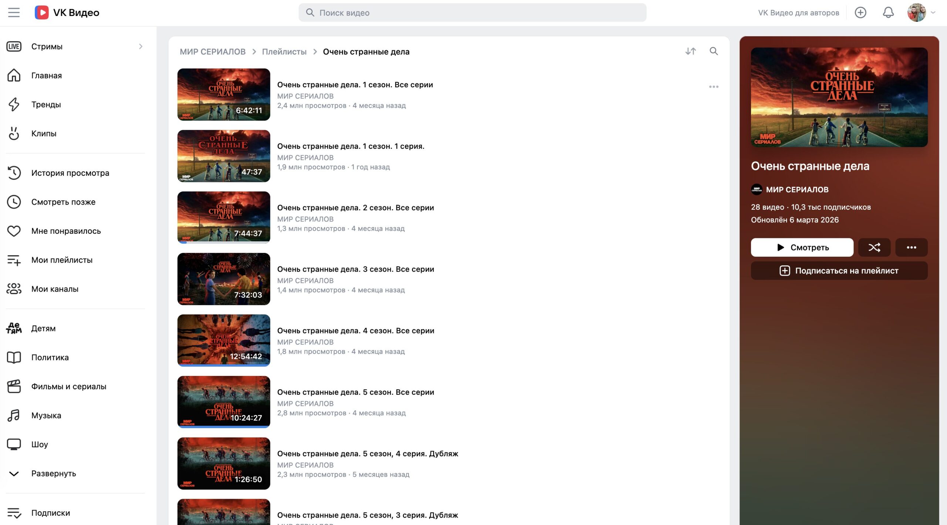Viewport: 947px width, 525px height.
Task: Click the Поиск видео search field
Action: (472, 13)
